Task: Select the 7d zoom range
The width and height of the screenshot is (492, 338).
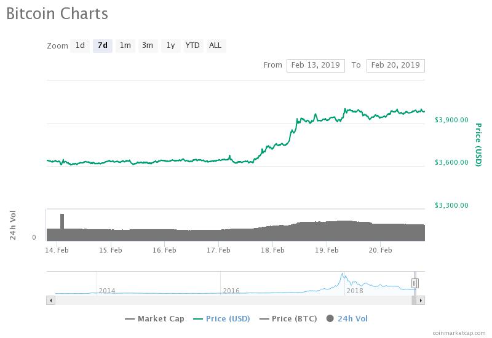Action: pos(103,45)
